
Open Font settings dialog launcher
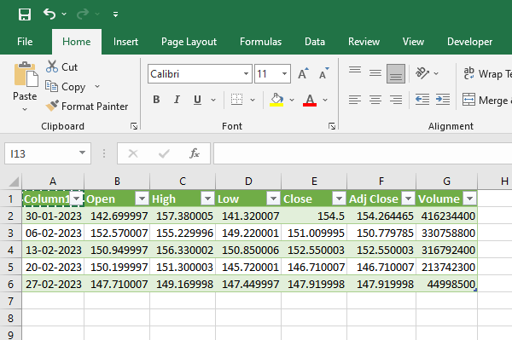point(332,126)
